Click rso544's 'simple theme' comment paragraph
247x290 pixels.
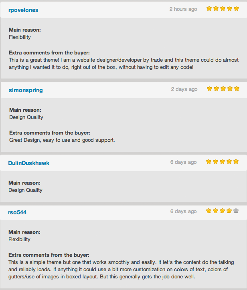pos(121,269)
